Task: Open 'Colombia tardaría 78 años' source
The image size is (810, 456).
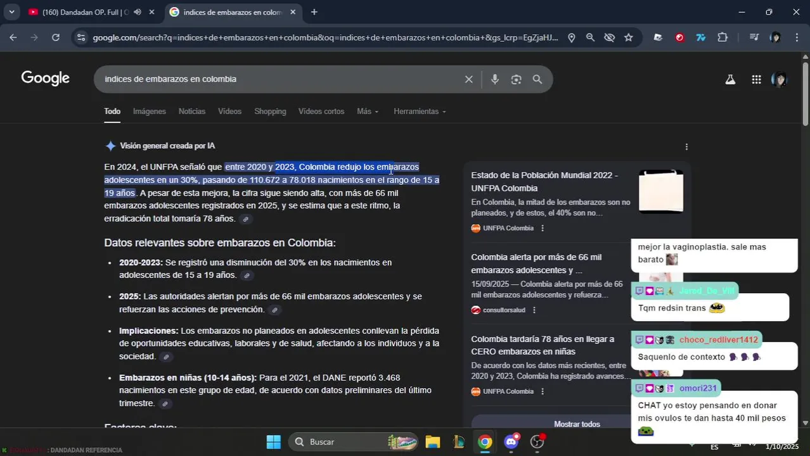Action: click(543, 345)
